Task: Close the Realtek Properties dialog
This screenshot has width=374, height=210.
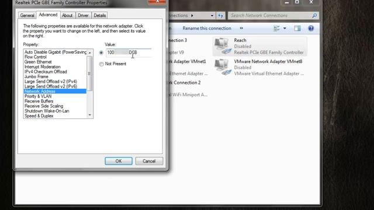Action: (157, 2)
